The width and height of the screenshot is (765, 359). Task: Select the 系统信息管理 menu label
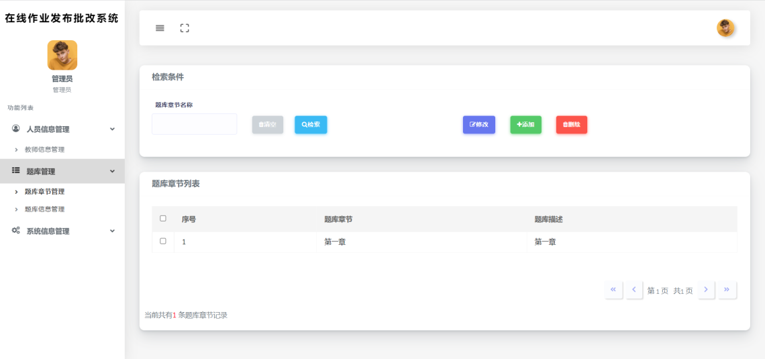click(x=48, y=232)
